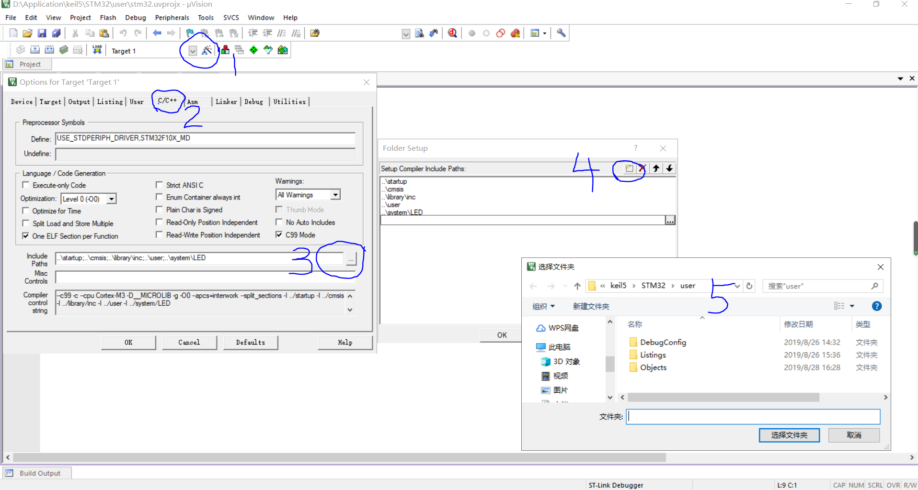Image resolution: width=918 pixels, height=490 pixels.
Task: Click the 选择文件夹 button
Action: point(789,435)
